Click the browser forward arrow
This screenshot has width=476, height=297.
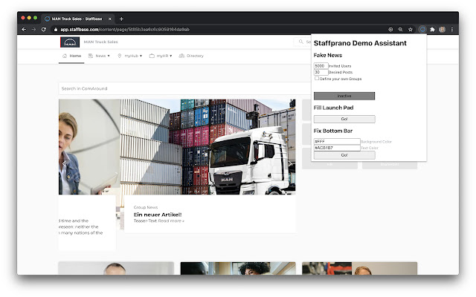pyautogui.click(x=33, y=30)
